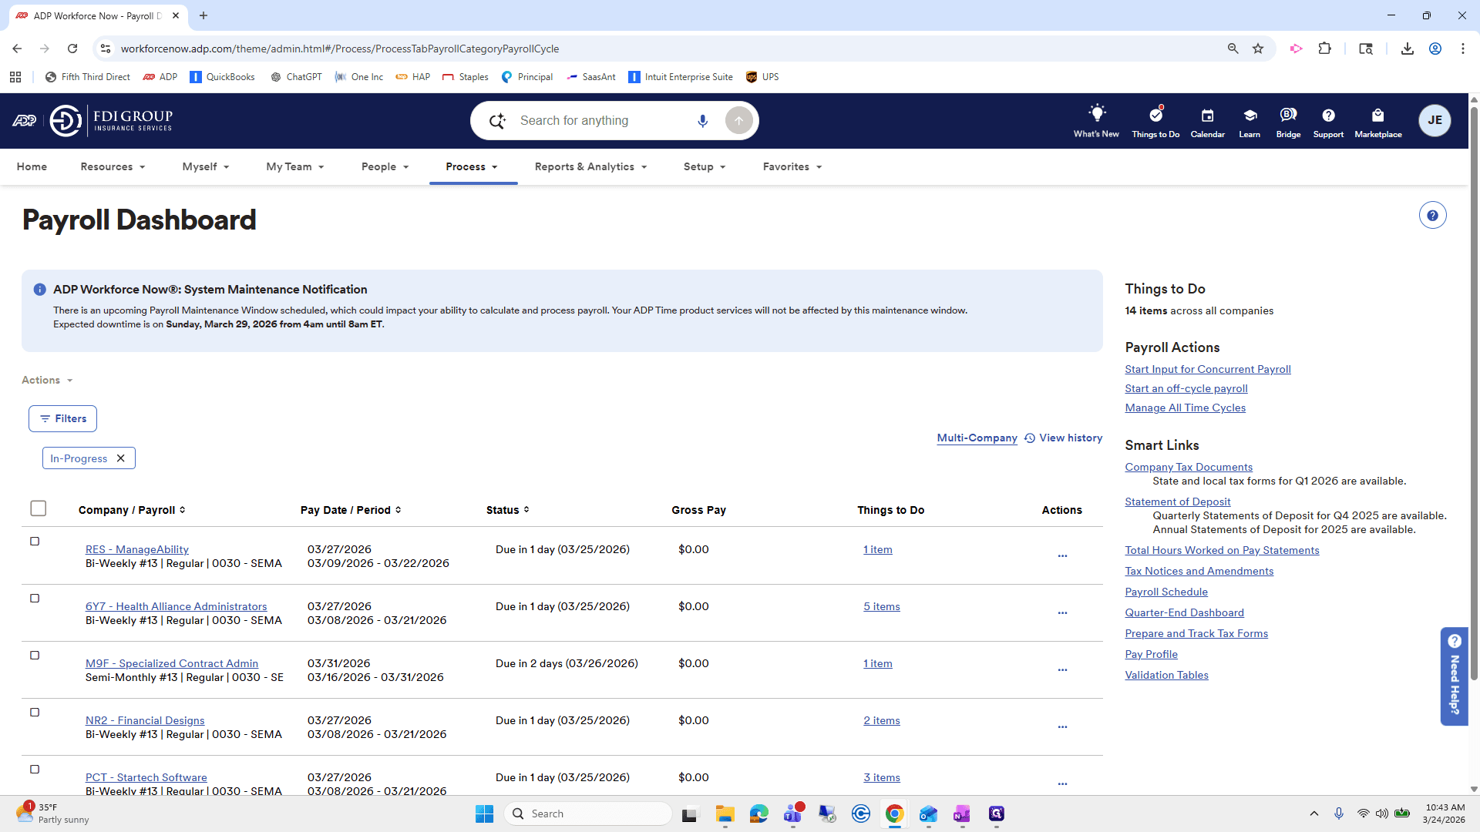Click the Multi-Company link
This screenshot has height=832, width=1480.
[977, 438]
